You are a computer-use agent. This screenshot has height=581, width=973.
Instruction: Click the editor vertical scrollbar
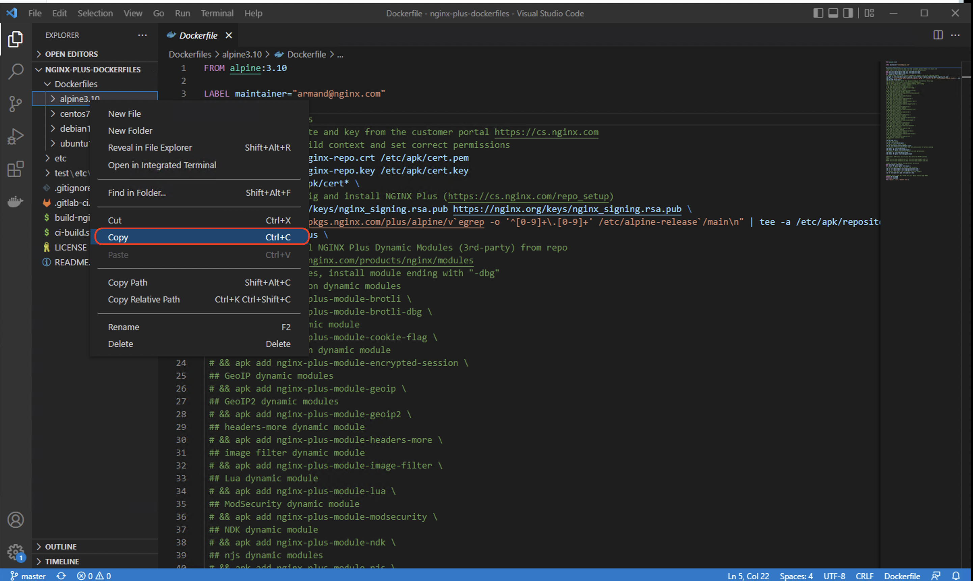[966, 314]
